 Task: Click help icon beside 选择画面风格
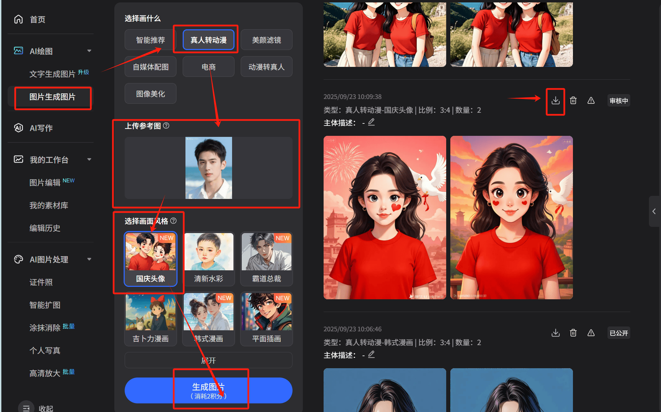pos(173,221)
